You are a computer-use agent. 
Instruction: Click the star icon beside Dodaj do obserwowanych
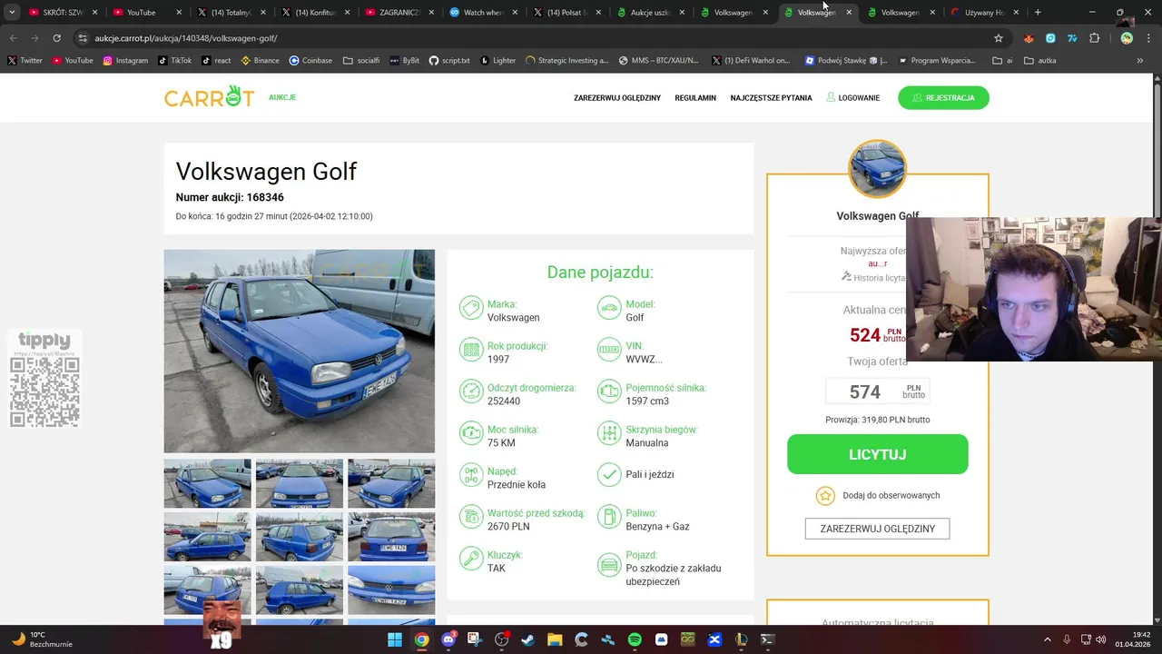[x=824, y=495]
